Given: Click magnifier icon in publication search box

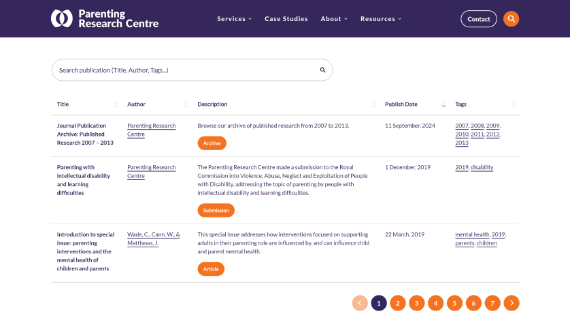Looking at the screenshot, I should [x=322, y=70].
